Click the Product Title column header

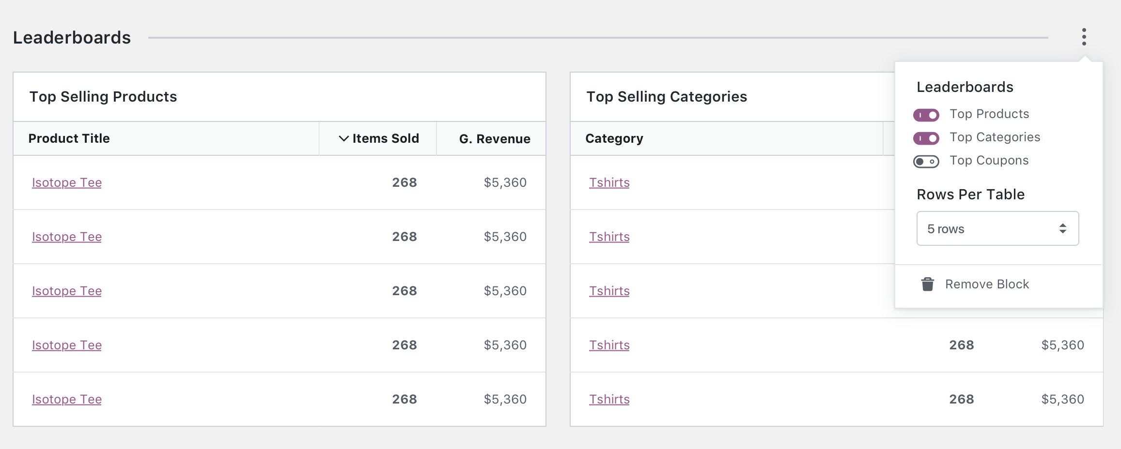click(x=69, y=138)
